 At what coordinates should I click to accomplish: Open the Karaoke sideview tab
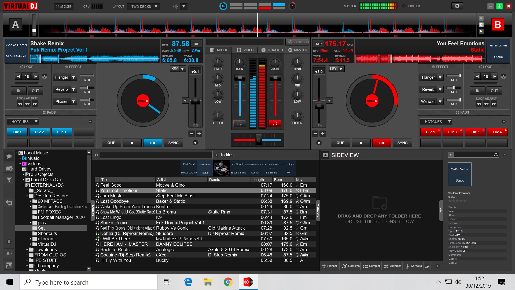pos(414,266)
